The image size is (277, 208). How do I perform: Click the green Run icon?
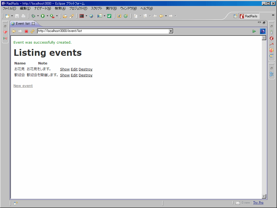[42, 16]
